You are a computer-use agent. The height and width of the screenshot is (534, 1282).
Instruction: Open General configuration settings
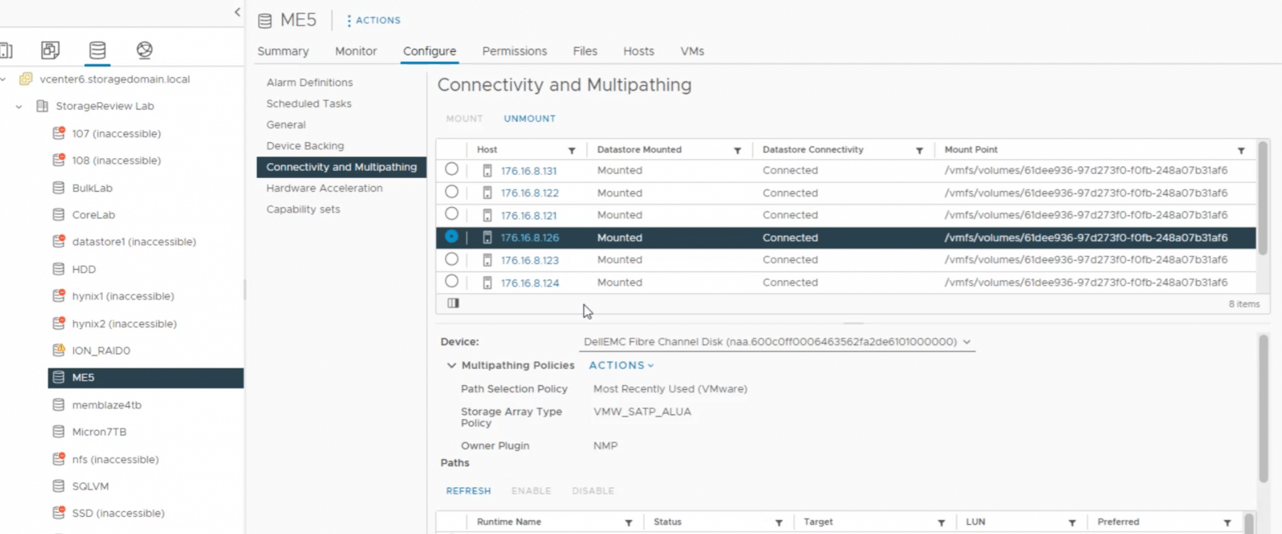click(x=286, y=125)
